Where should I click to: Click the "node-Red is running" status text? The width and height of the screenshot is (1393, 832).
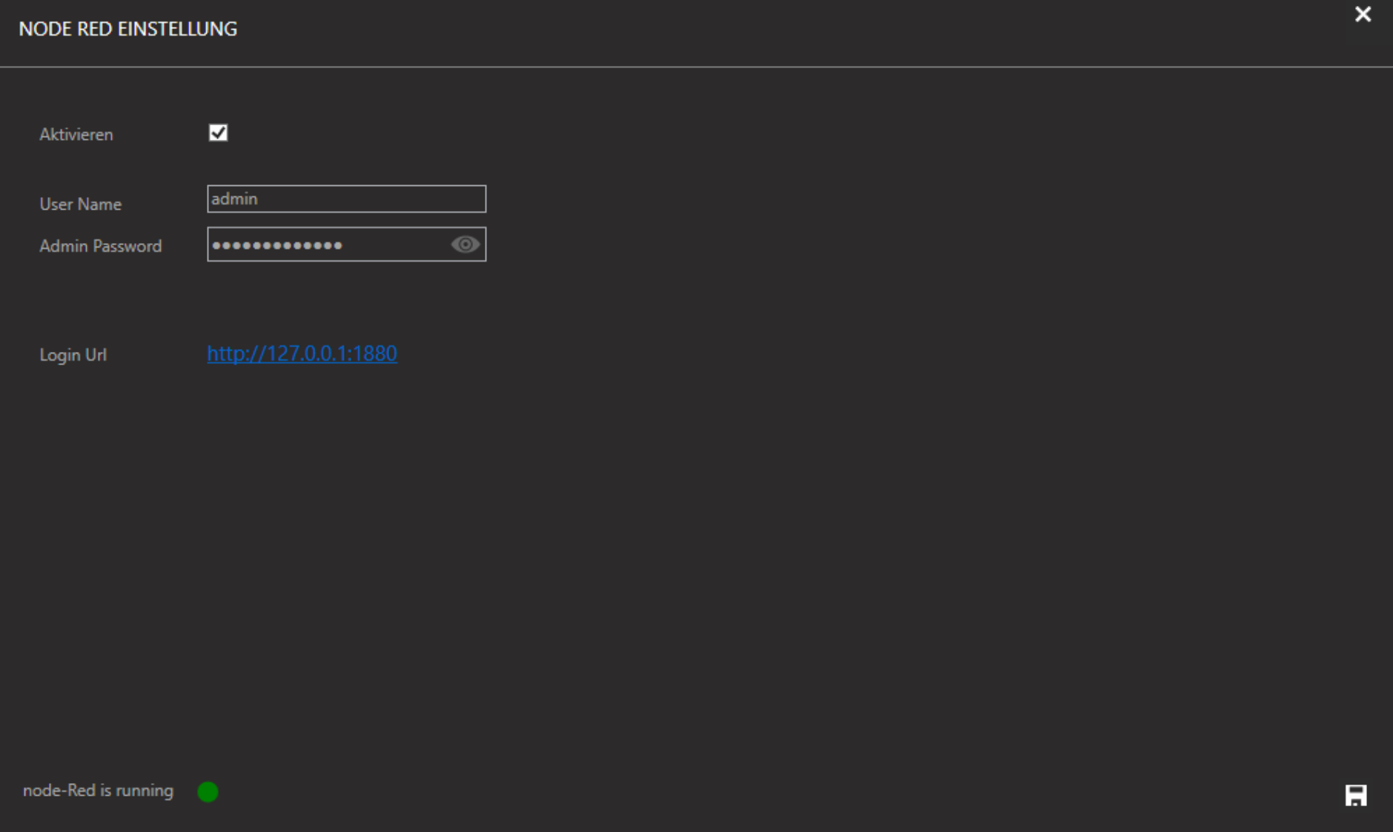pyautogui.click(x=98, y=791)
